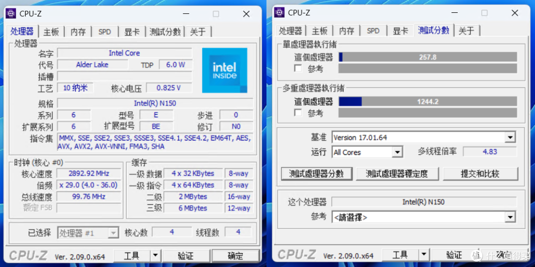
Task: Click the 指令集 instruction list text
Action: [x=155, y=142]
